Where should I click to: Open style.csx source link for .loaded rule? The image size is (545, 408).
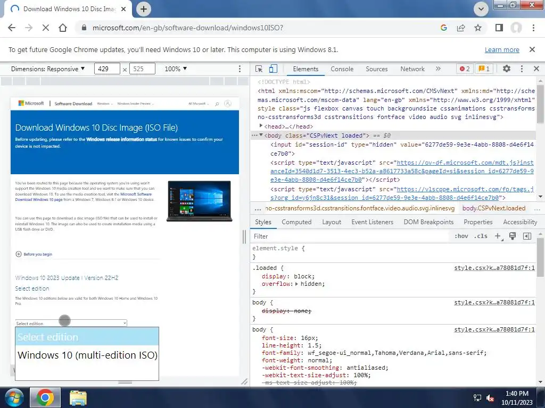click(494, 268)
